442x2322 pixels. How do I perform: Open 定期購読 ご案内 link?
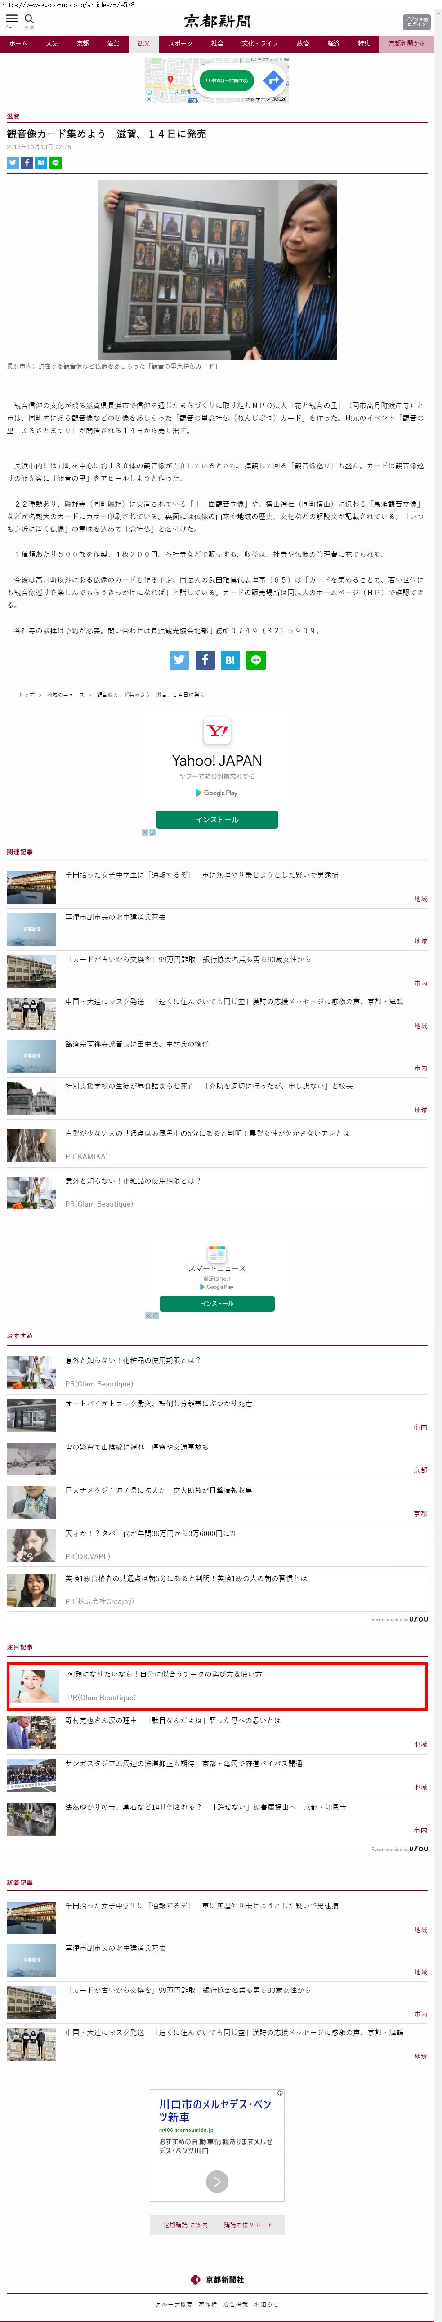pyautogui.click(x=185, y=2224)
